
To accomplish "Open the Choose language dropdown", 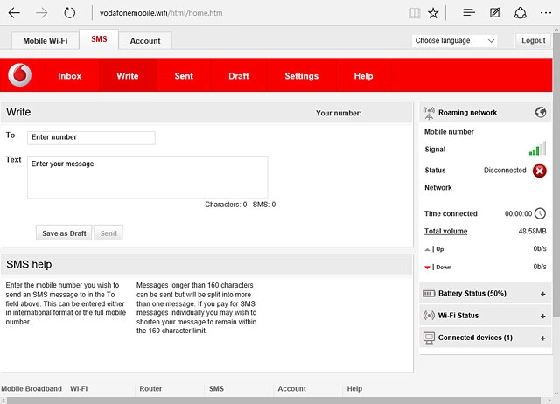I will pos(454,41).
